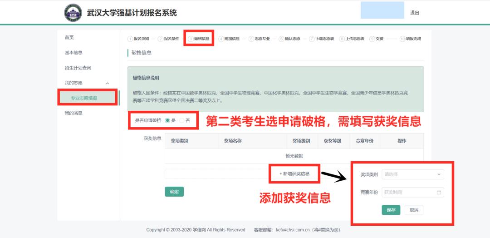
Task: Click the + 新增获奖信息 button
Action: [294, 174]
